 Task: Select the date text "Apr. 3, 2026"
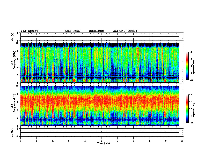click(x=72, y=31)
